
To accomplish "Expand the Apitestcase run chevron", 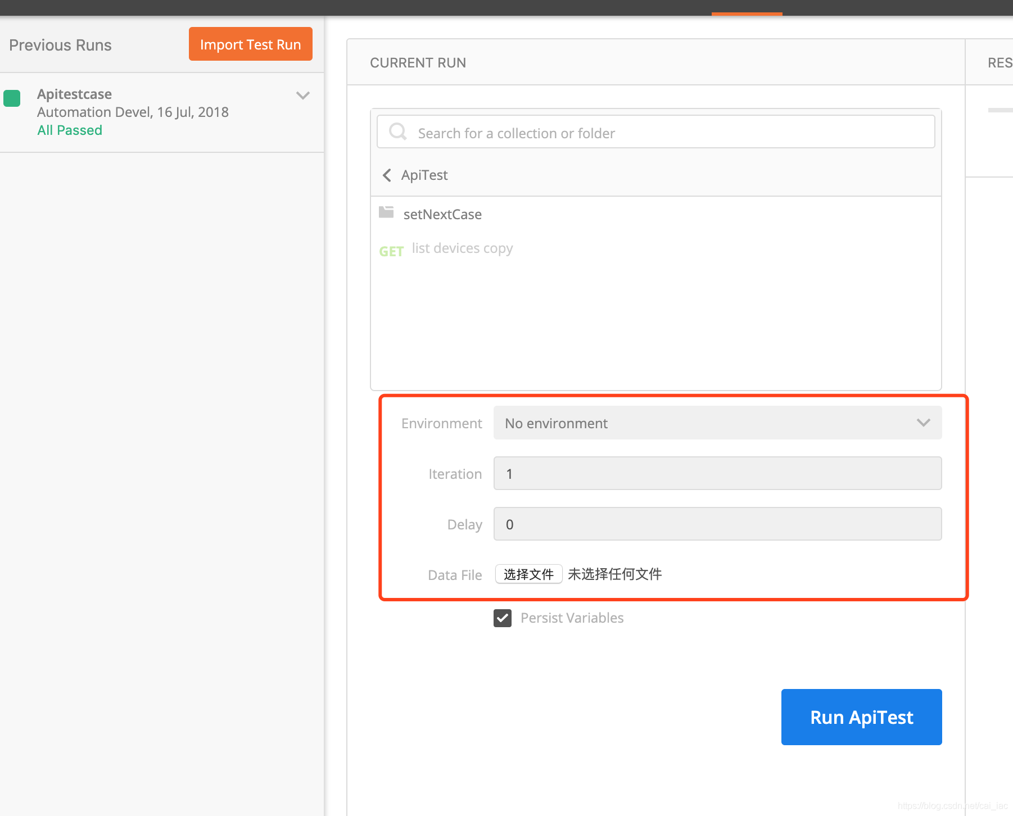I will 303,96.
